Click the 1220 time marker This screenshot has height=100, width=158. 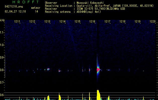(152, 21)
